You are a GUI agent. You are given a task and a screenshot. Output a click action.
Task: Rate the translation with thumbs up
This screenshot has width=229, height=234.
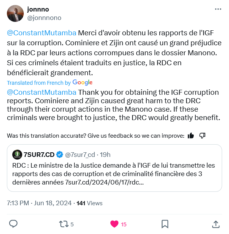[x=191, y=136]
